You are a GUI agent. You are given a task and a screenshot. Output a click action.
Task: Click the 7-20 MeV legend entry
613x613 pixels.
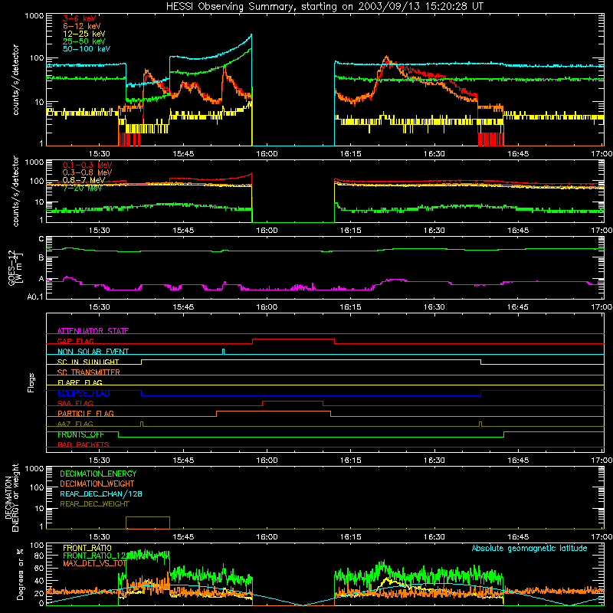pos(83,188)
